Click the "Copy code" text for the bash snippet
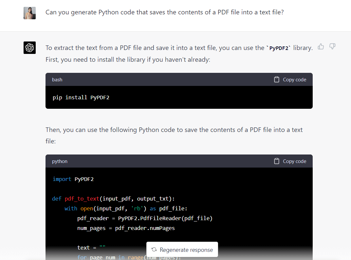The height and width of the screenshot is (260, 351). point(294,80)
